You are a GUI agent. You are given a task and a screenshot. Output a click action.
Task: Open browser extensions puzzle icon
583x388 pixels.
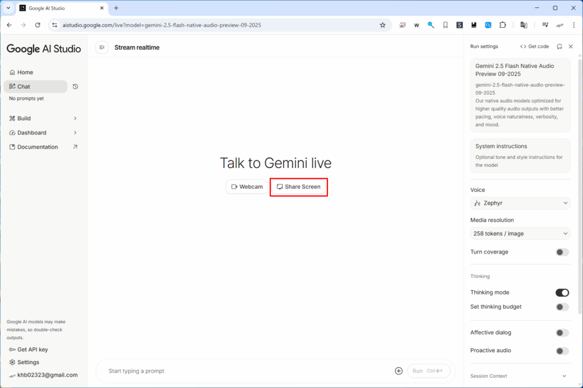click(502, 25)
